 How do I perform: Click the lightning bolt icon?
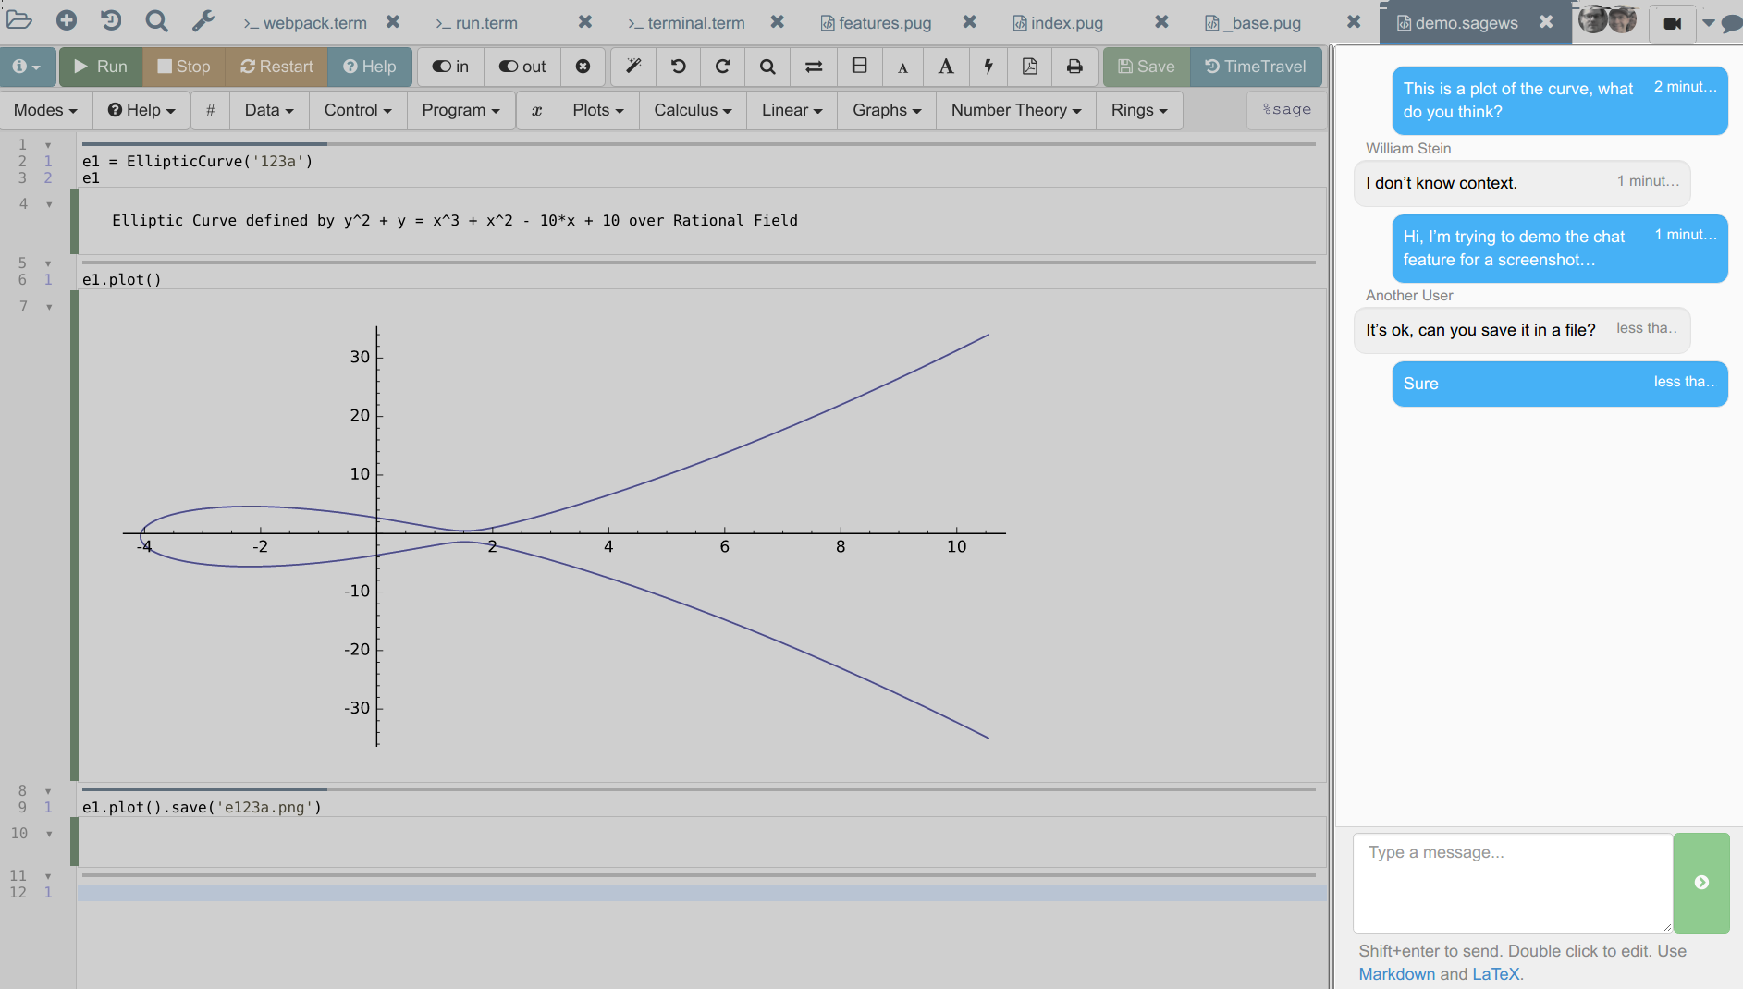(988, 67)
